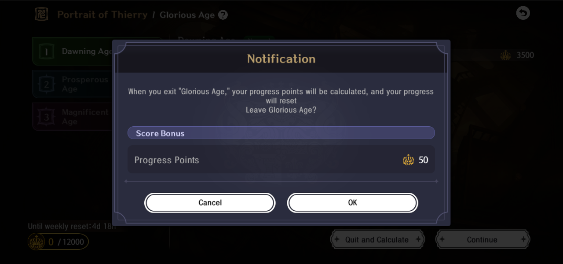Open the Glorious Age help icon
This screenshot has height=264, width=563.
pyautogui.click(x=223, y=15)
